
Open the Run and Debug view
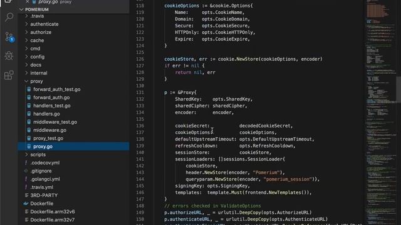point(9,56)
